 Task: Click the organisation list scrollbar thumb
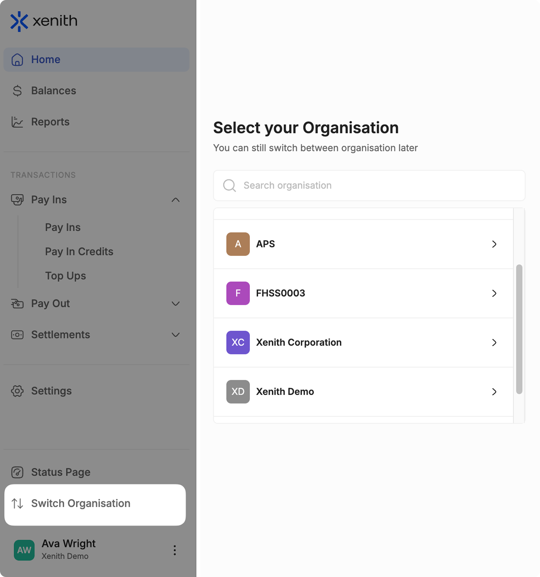coord(519,329)
